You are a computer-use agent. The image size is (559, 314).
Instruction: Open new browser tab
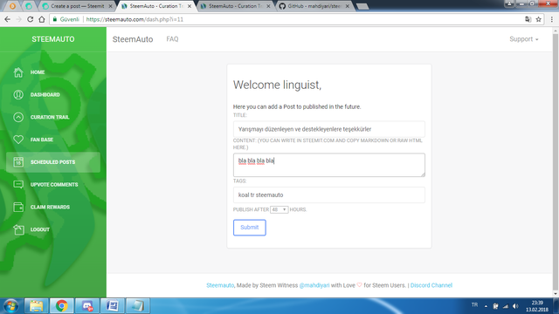(x=362, y=6)
